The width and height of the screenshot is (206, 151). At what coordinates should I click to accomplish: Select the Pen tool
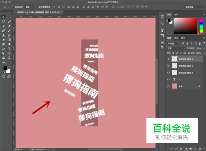3,49
